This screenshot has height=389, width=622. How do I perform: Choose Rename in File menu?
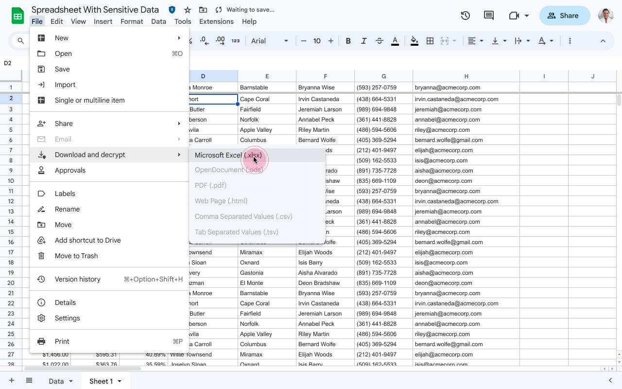[x=109, y=209]
